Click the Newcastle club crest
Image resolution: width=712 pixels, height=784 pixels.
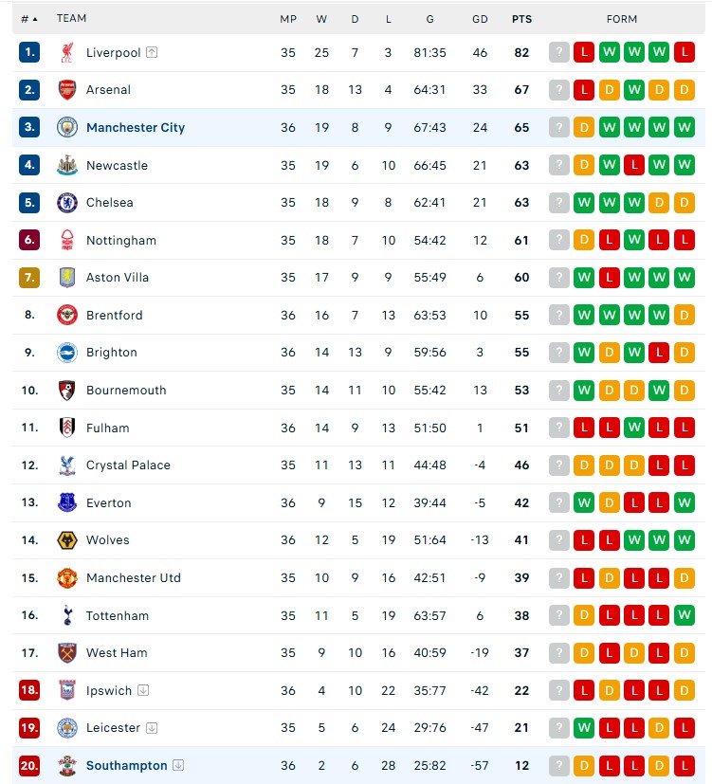(x=67, y=165)
